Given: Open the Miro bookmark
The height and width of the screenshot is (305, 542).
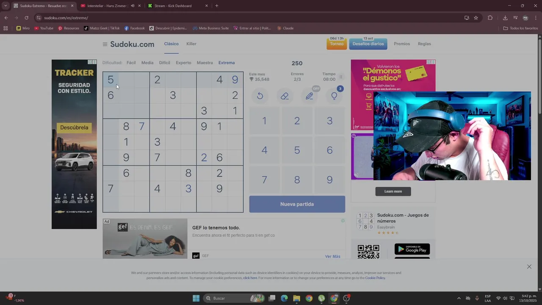Looking at the screenshot, I should tap(23, 28).
